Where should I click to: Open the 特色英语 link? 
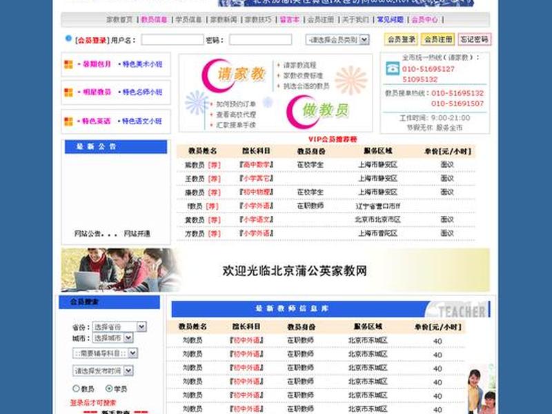click(96, 121)
